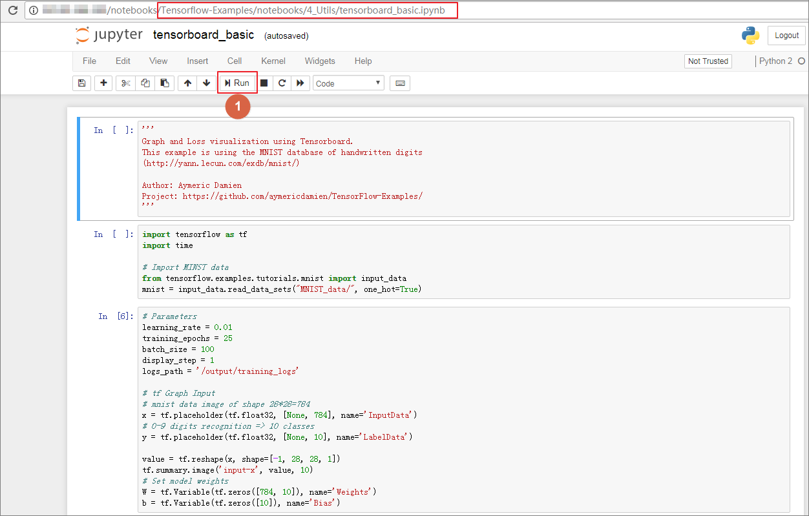Click the 'display_step = 1' line

pos(178,360)
